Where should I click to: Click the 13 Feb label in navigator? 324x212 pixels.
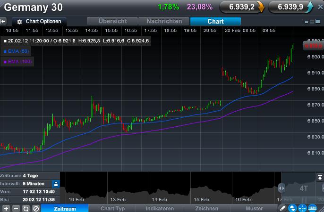118,199
